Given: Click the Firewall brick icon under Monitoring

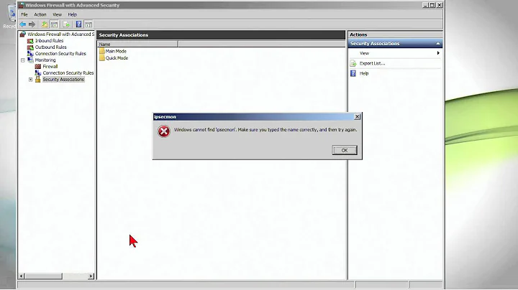Looking at the screenshot, I should point(38,67).
